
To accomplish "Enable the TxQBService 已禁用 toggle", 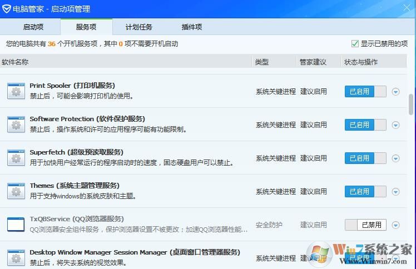I will (365, 225).
